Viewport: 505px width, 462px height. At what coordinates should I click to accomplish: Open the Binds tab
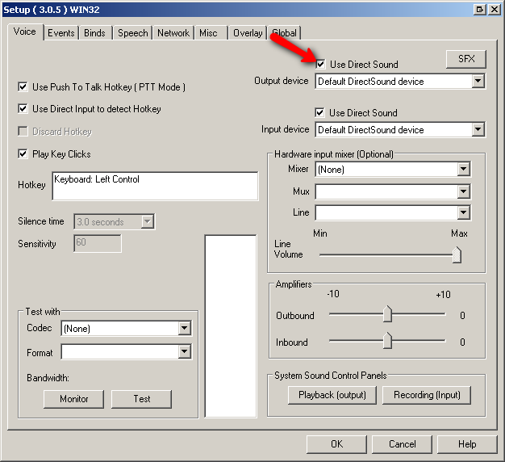coord(94,33)
